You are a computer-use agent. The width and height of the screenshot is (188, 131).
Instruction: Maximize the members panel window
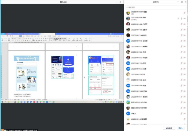[182, 2]
